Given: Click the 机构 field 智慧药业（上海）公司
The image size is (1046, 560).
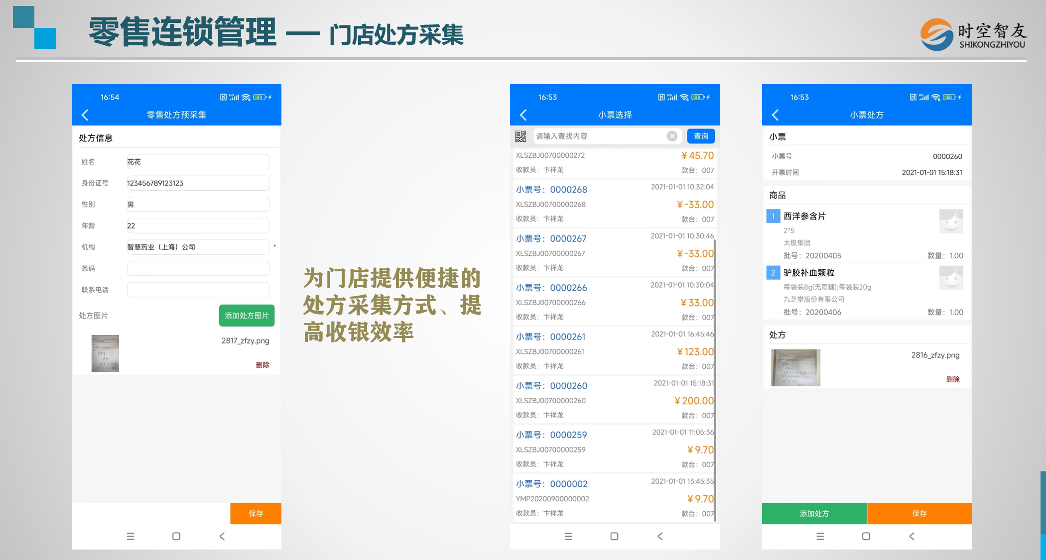Looking at the screenshot, I should tap(198, 247).
